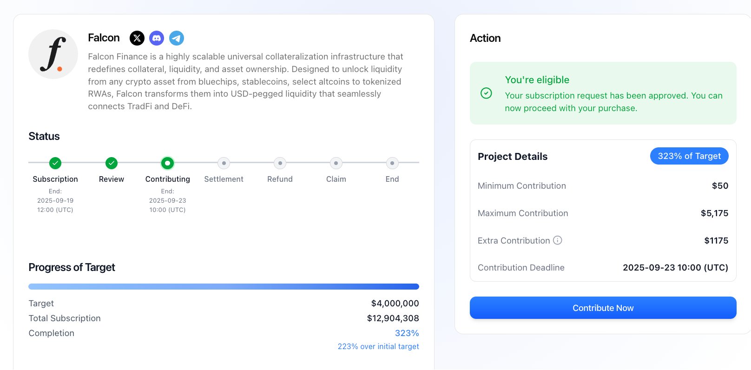This screenshot has width=751, height=370.
Task: Click the Subscription end date 2025-09-19
Action: point(55,200)
